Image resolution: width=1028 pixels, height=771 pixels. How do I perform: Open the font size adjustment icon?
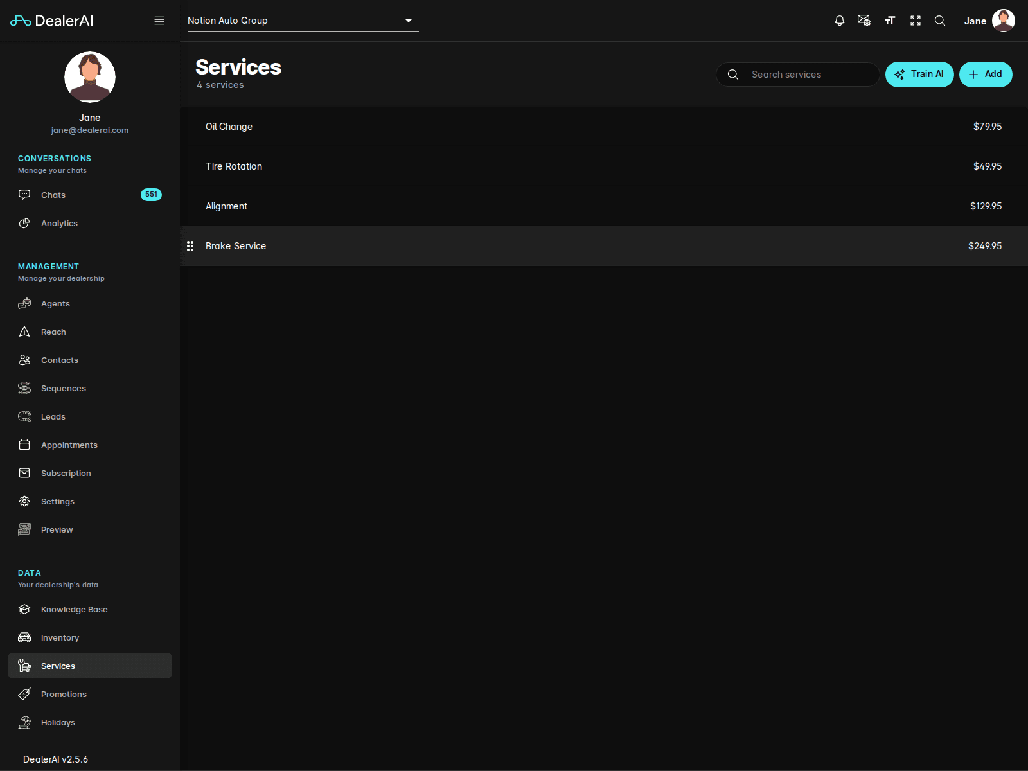click(x=890, y=21)
